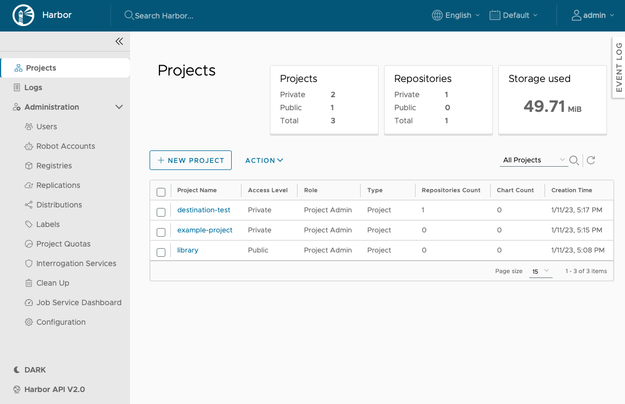Screen dimensions: 625x404
Task: Click the search magnifier icon beside All Projects
Action: click(x=574, y=160)
